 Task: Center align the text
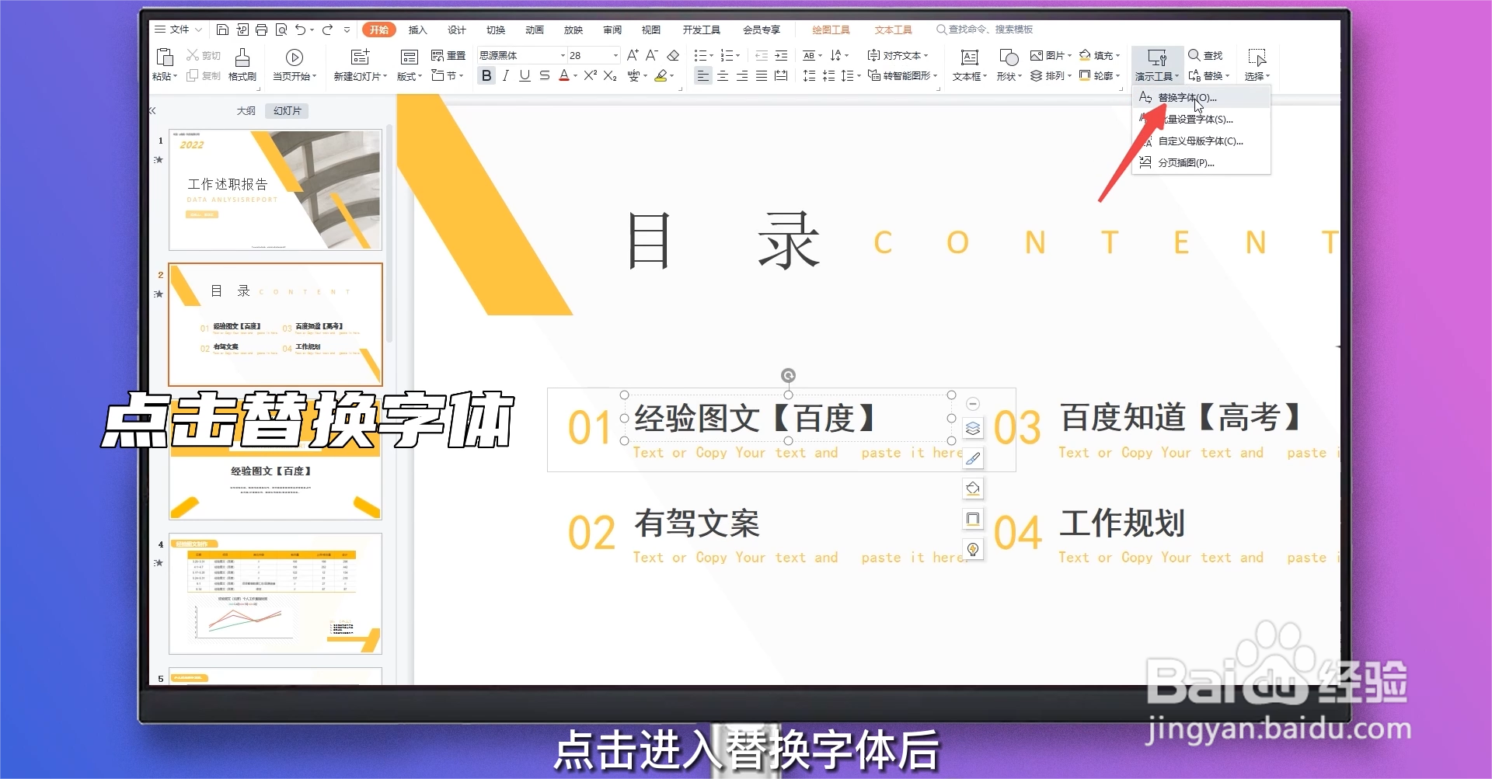[723, 75]
